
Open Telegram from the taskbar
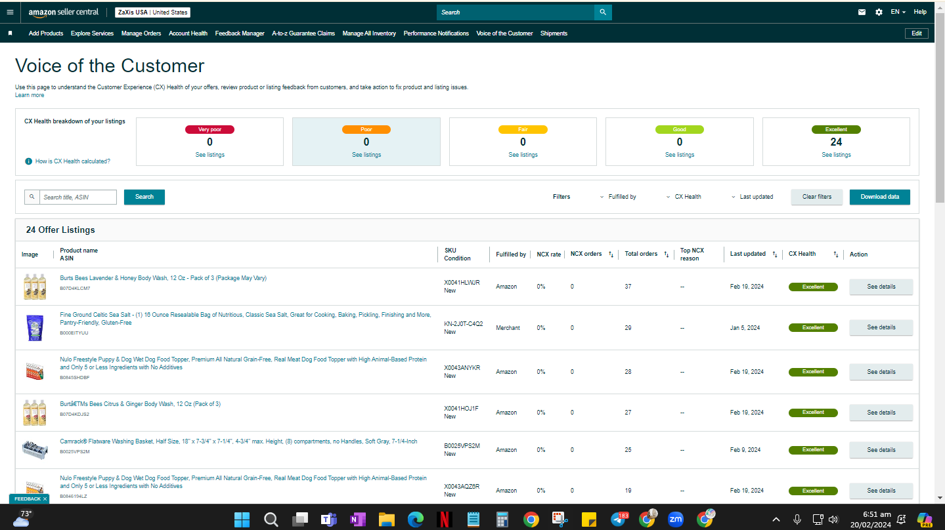tap(618, 520)
